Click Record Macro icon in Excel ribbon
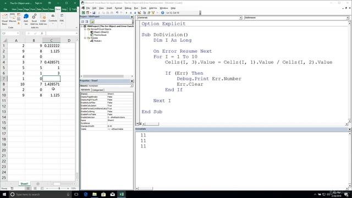 pyautogui.click(x=19, y=15)
